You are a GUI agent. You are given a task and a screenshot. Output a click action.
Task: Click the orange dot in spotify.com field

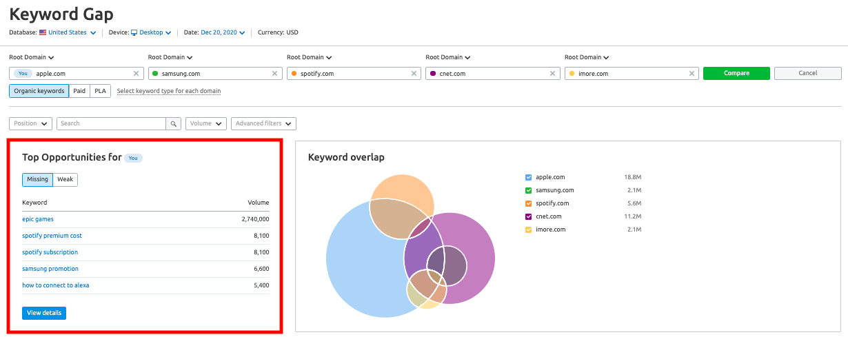pos(294,73)
